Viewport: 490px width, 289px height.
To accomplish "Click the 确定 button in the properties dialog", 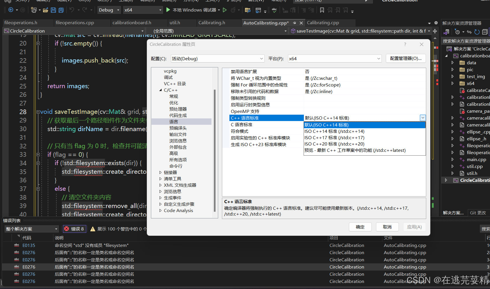I will pyautogui.click(x=360, y=227).
